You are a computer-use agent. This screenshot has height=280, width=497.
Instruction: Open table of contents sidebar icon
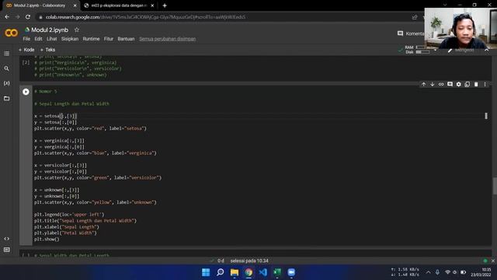7,54
